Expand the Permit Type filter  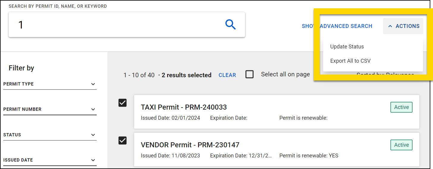coord(93,84)
